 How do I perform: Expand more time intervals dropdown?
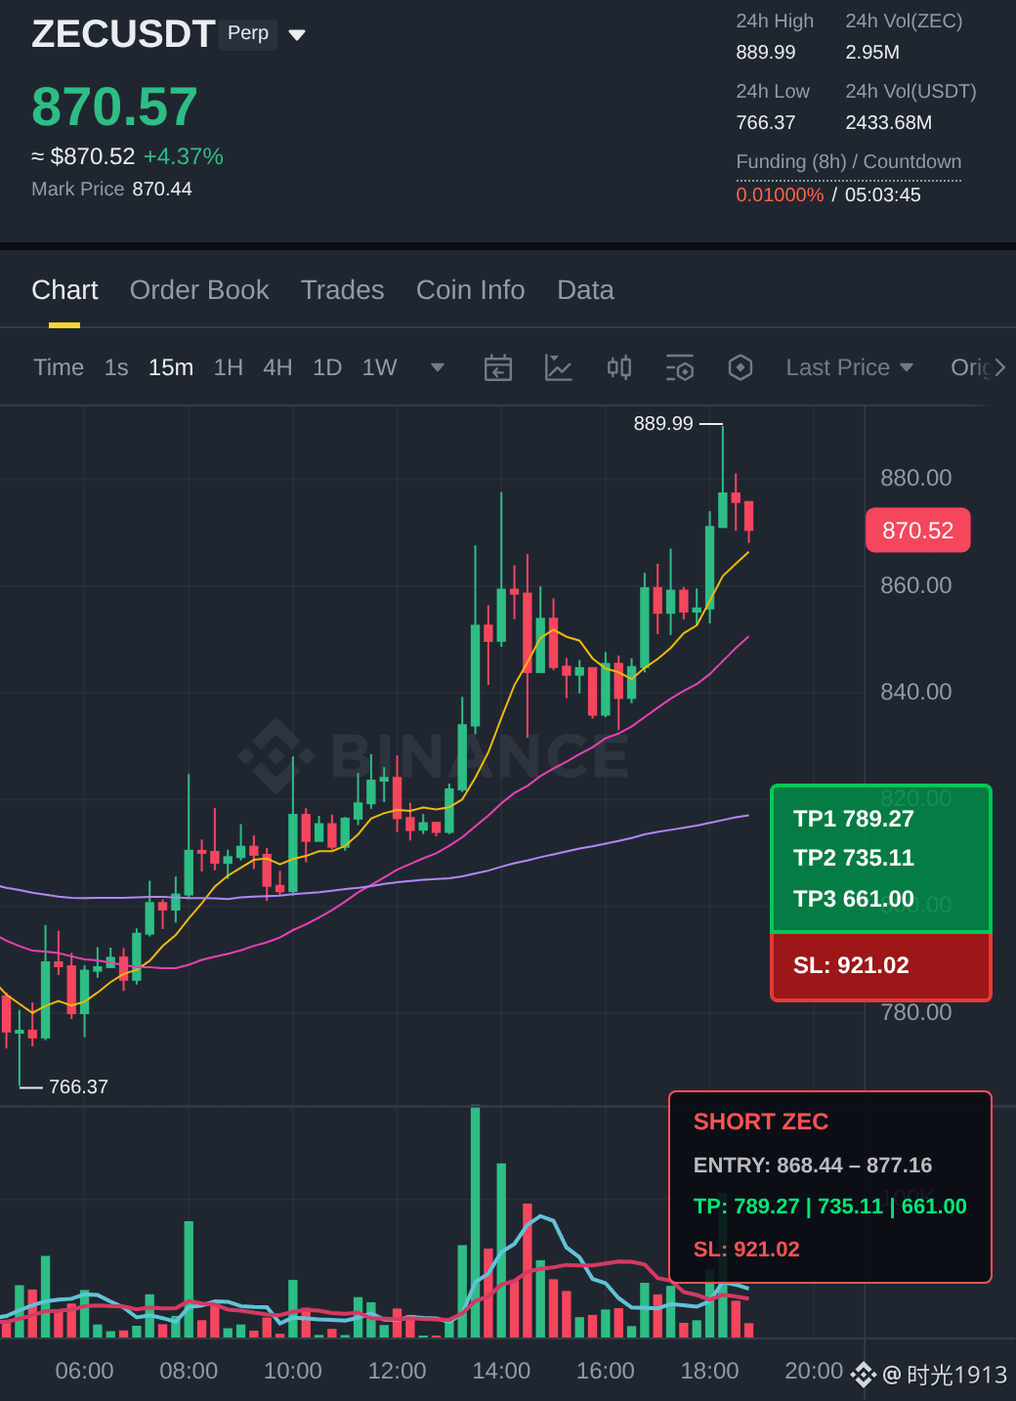click(x=438, y=367)
